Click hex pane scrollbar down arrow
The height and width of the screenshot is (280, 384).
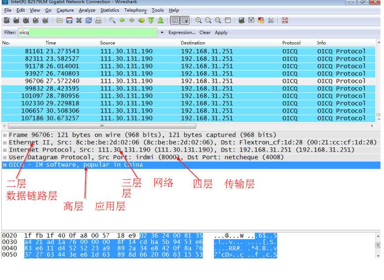tap(378, 256)
